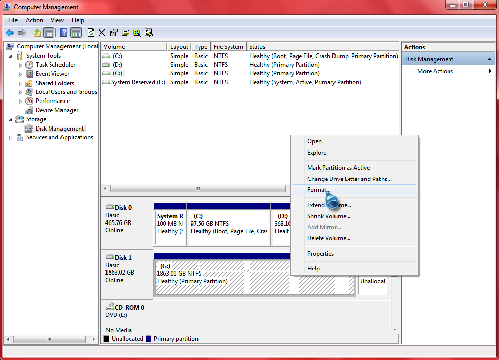Collapse the Storage tree node
The image size is (499, 360).
pyautogui.click(x=11, y=120)
